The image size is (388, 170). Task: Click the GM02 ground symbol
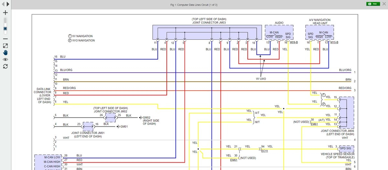coord(142,117)
